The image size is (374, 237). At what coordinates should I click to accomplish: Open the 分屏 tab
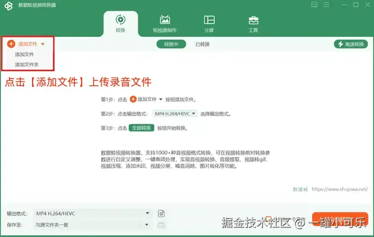[x=209, y=24]
